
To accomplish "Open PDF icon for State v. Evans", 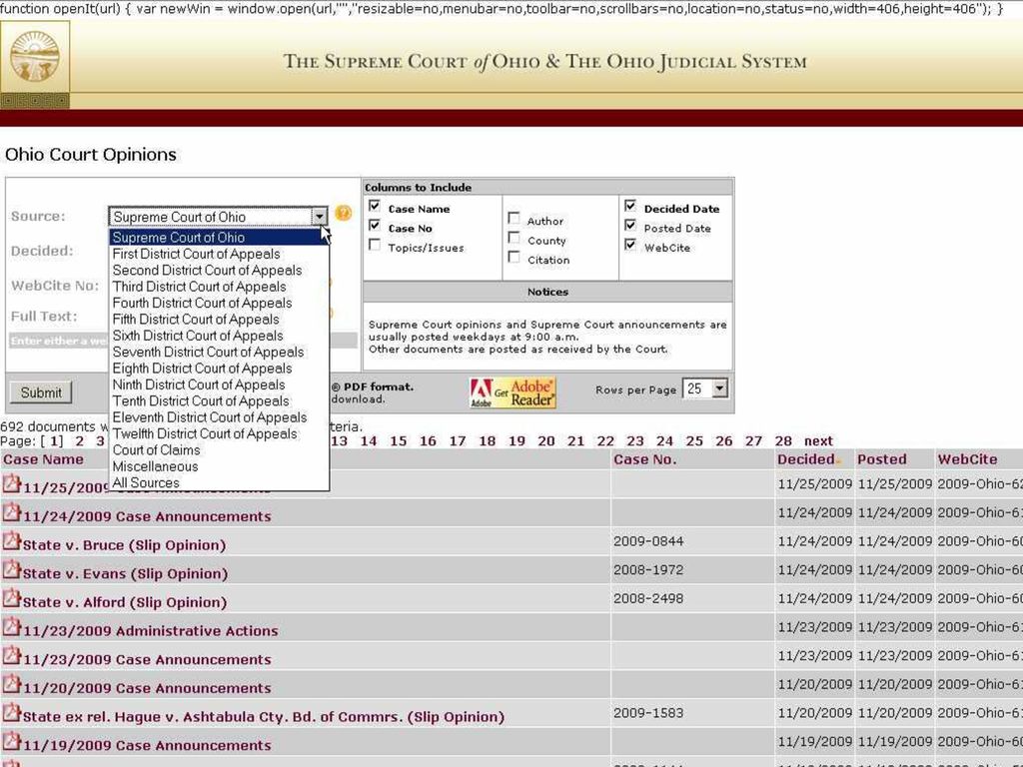I will (x=12, y=570).
